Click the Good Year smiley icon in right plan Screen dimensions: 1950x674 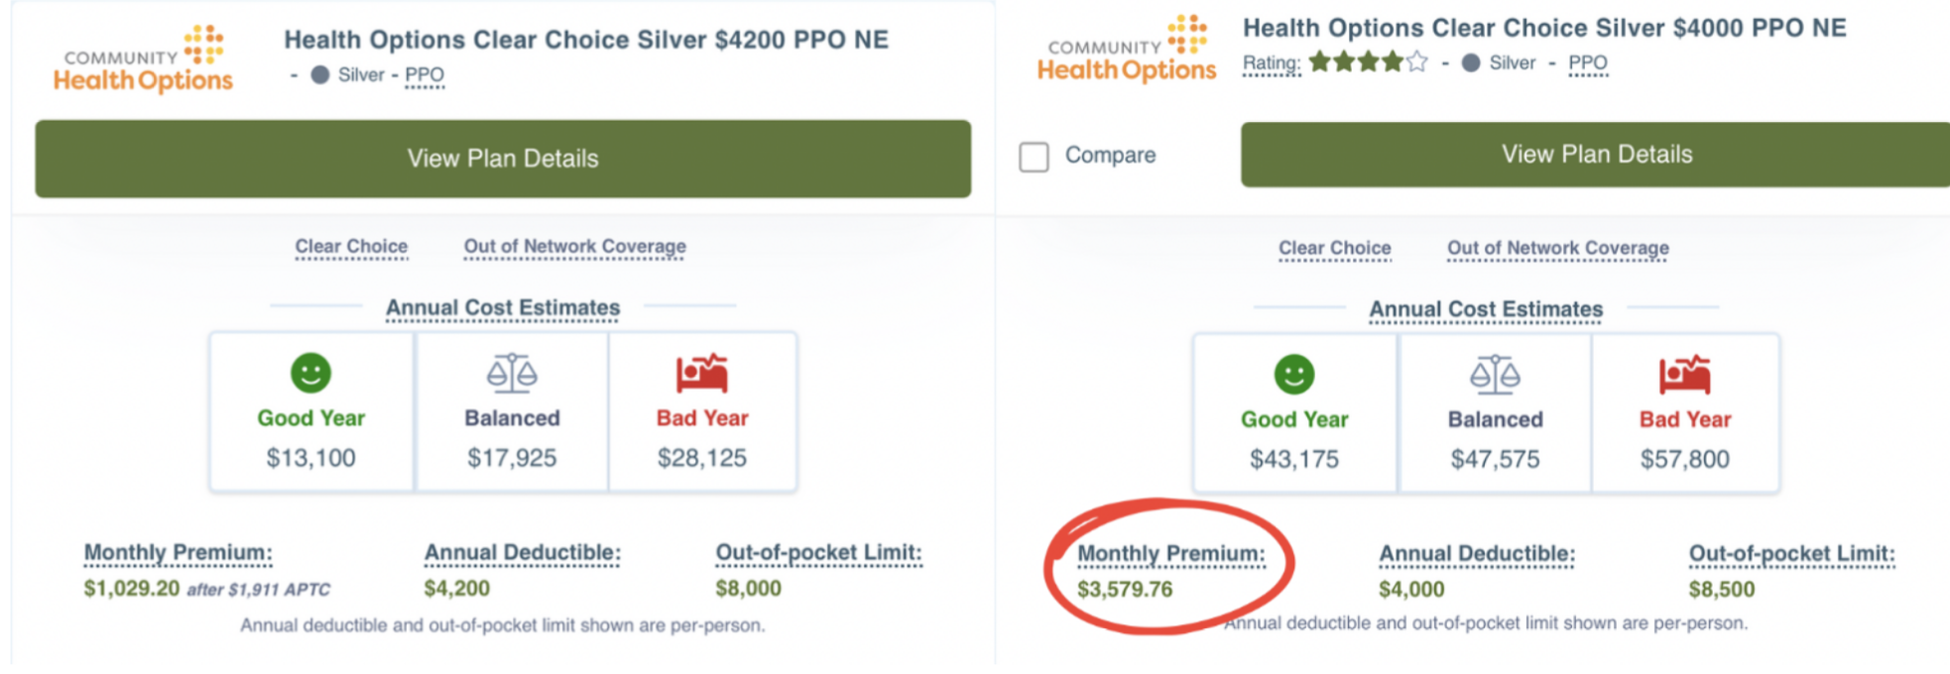point(1294,375)
